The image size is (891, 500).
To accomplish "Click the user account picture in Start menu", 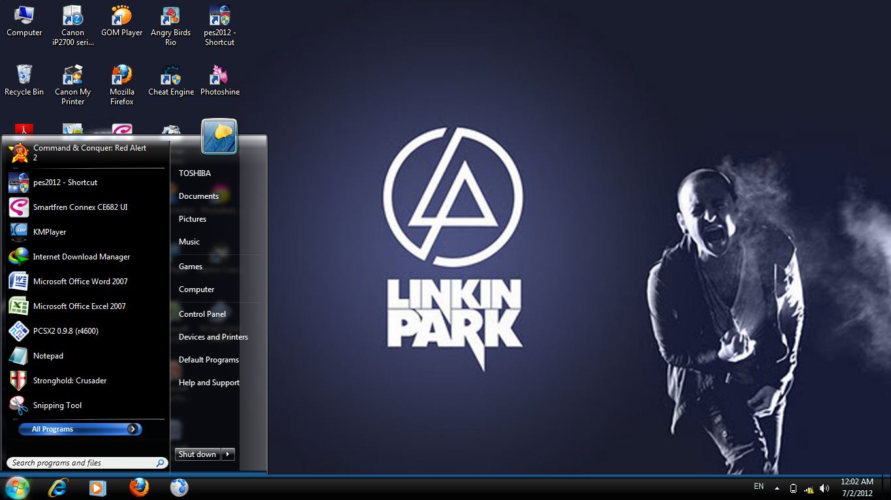I will coord(219,137).
